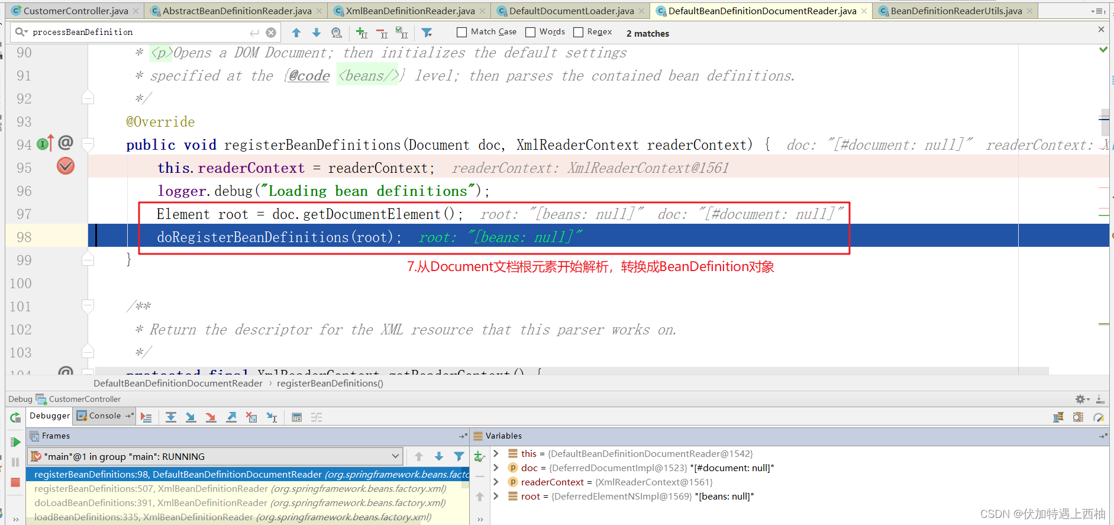Click line number 99 in gutter
Viewport: 1114px width, 525px height.
tap(24, 260)
